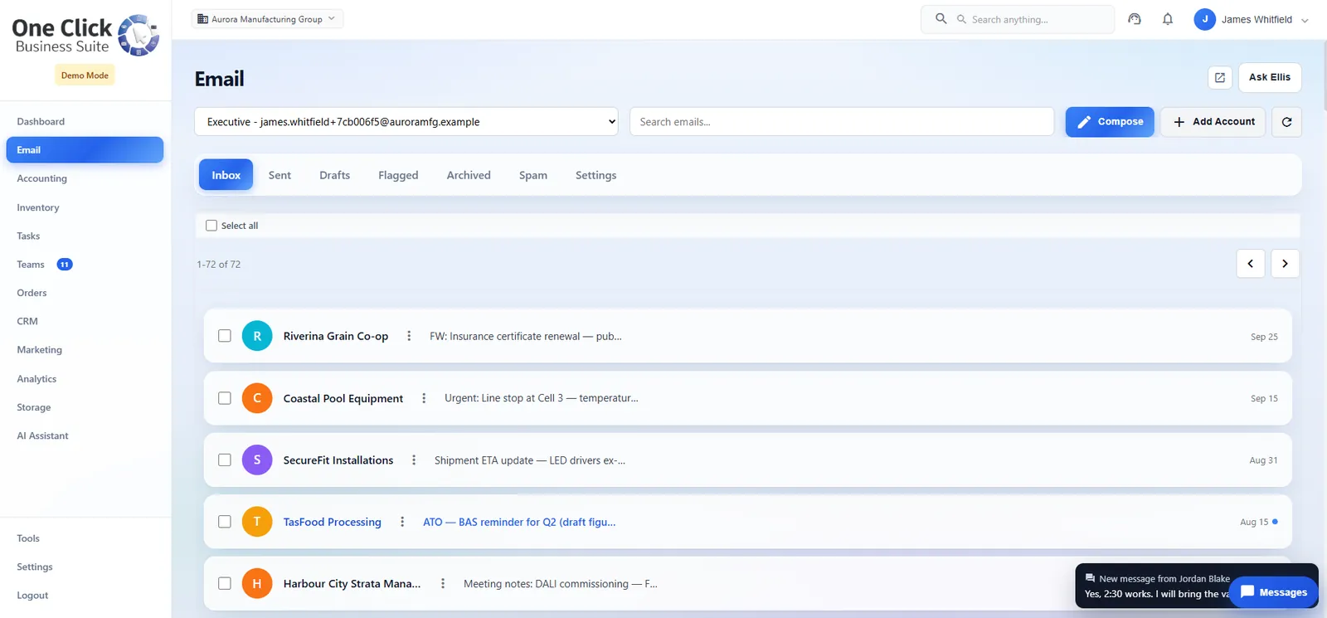Click the One Click Business Suite logo
Viewport: 1327px width, 618px height.
[85, 36]
